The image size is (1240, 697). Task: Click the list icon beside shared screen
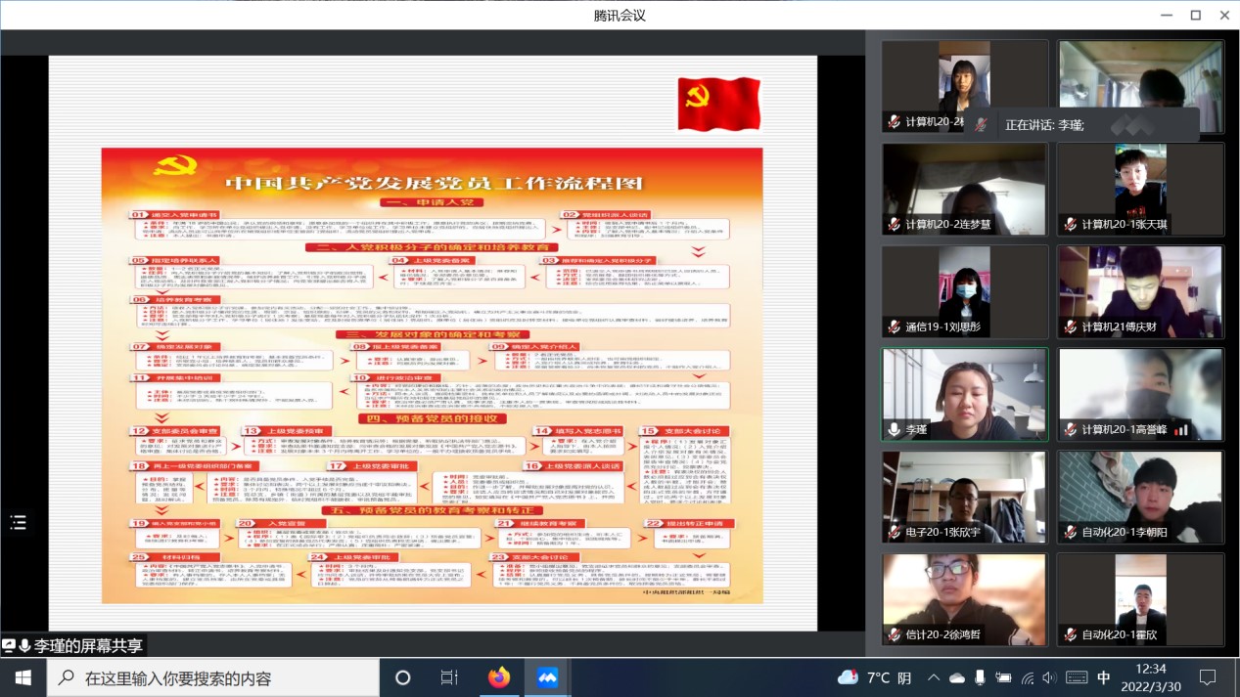pyautogui.click(x=18, y=523)
